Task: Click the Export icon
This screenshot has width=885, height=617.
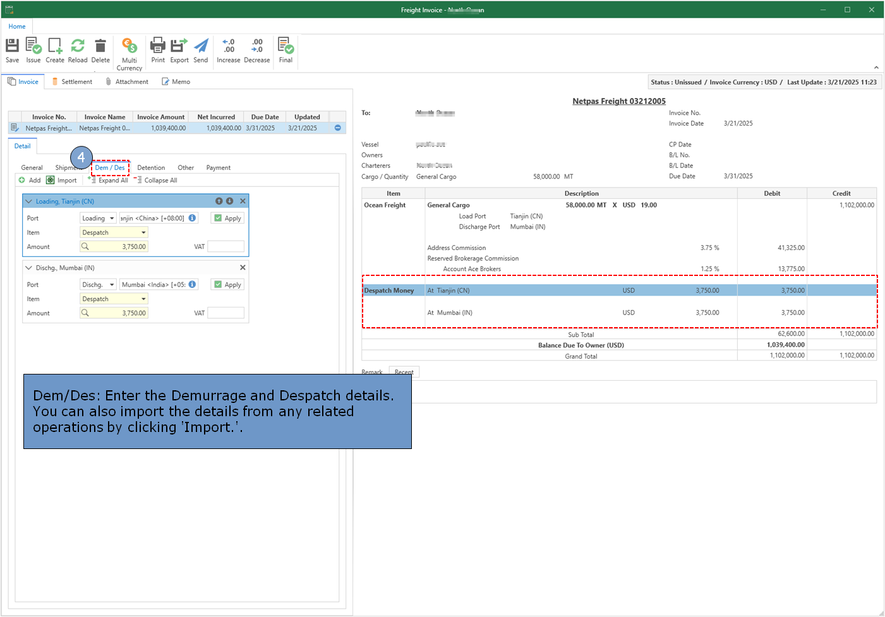Action: click(x=179, y=50)
